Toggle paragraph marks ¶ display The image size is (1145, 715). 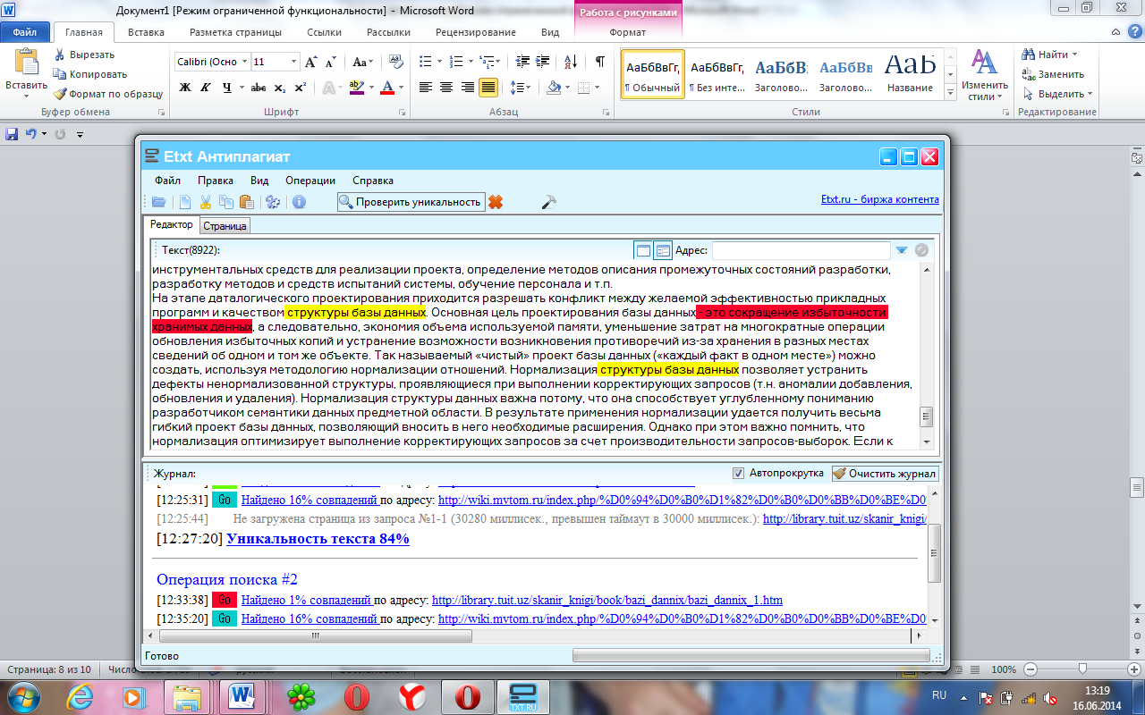point(599,62)
